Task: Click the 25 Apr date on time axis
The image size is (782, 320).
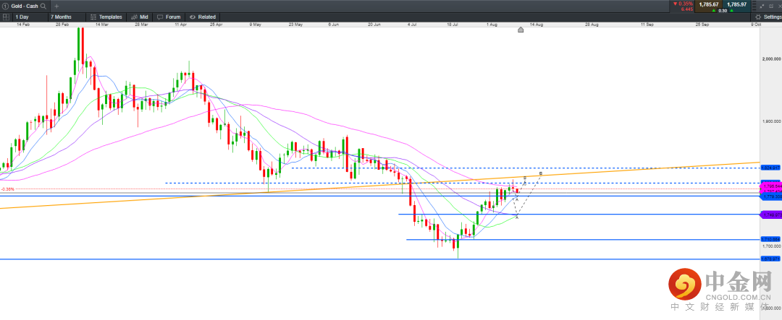Action: (216, 24)
